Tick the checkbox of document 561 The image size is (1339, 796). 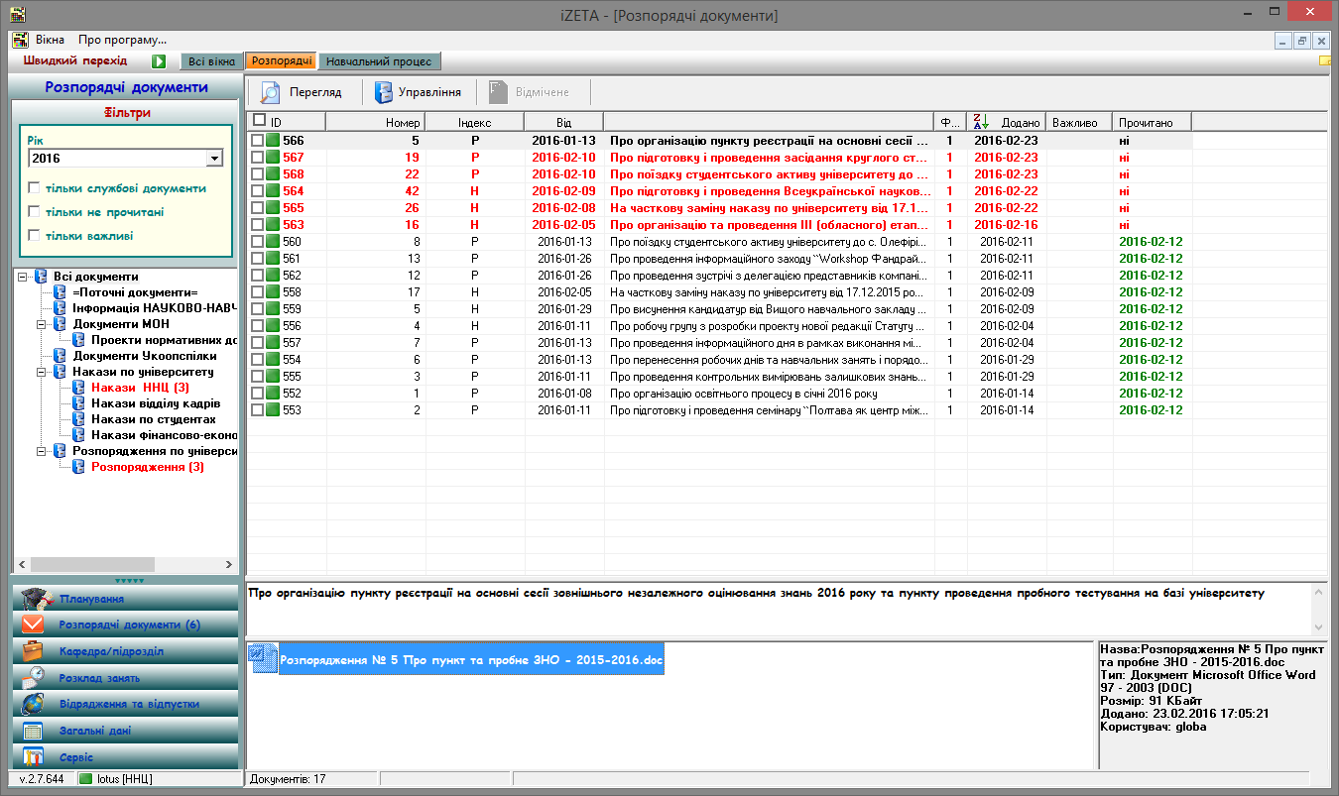(258, 259)
